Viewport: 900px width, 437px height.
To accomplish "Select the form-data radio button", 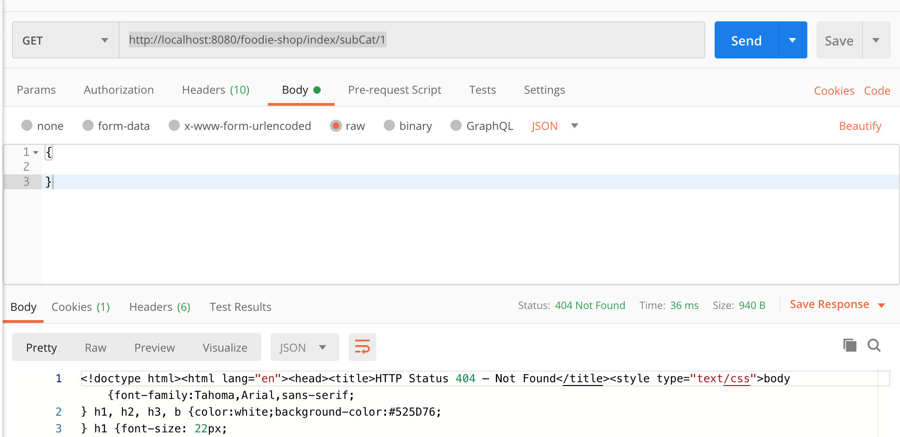I will pyautogui.click(x=88, y=126).
